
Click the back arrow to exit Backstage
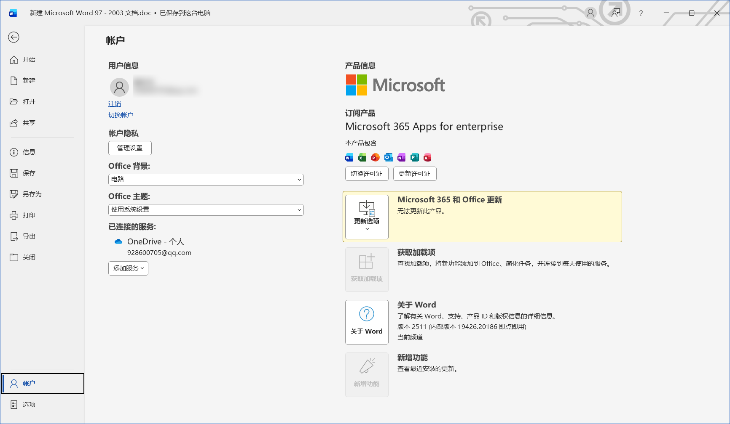tap(13, 37)
